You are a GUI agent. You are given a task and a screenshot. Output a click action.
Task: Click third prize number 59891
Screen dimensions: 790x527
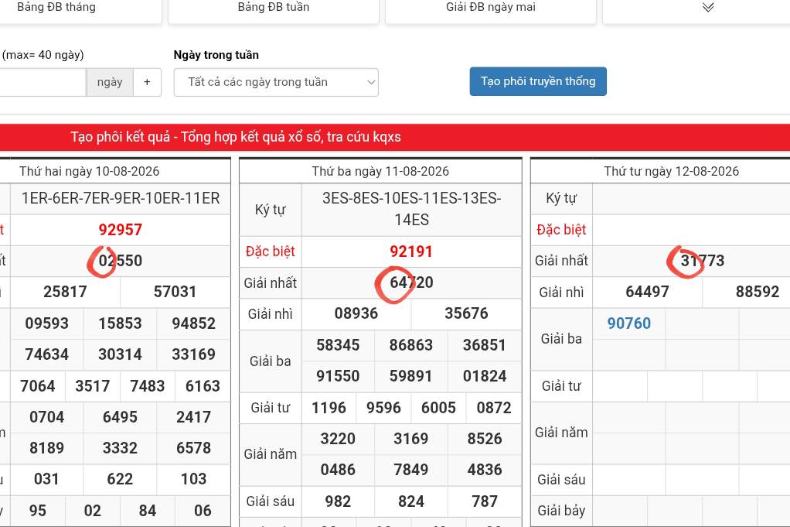point(411,376)
